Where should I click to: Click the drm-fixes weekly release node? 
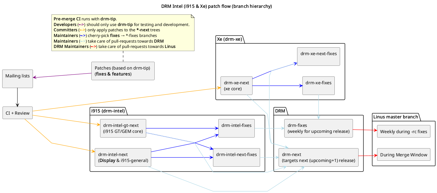click(318, 128)
